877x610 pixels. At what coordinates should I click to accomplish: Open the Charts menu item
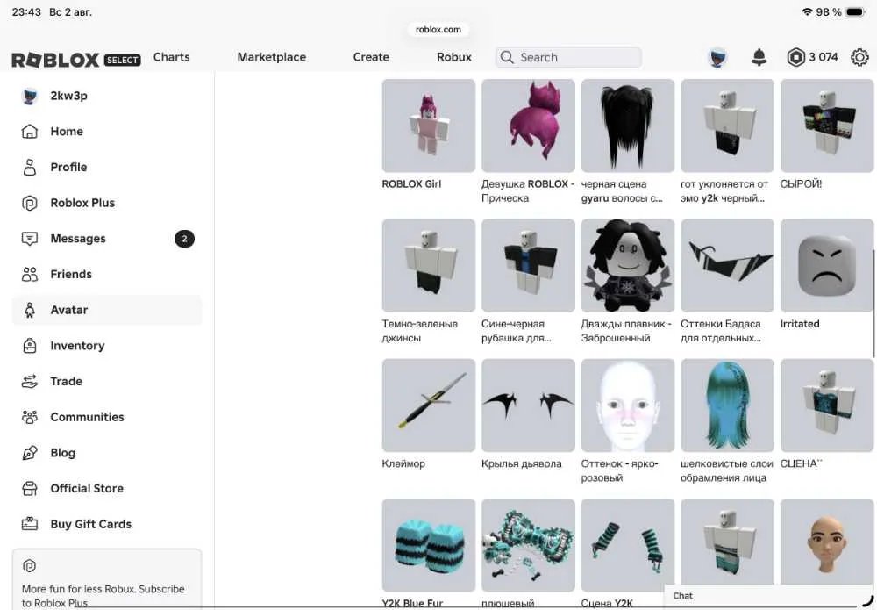click(171, 57)
